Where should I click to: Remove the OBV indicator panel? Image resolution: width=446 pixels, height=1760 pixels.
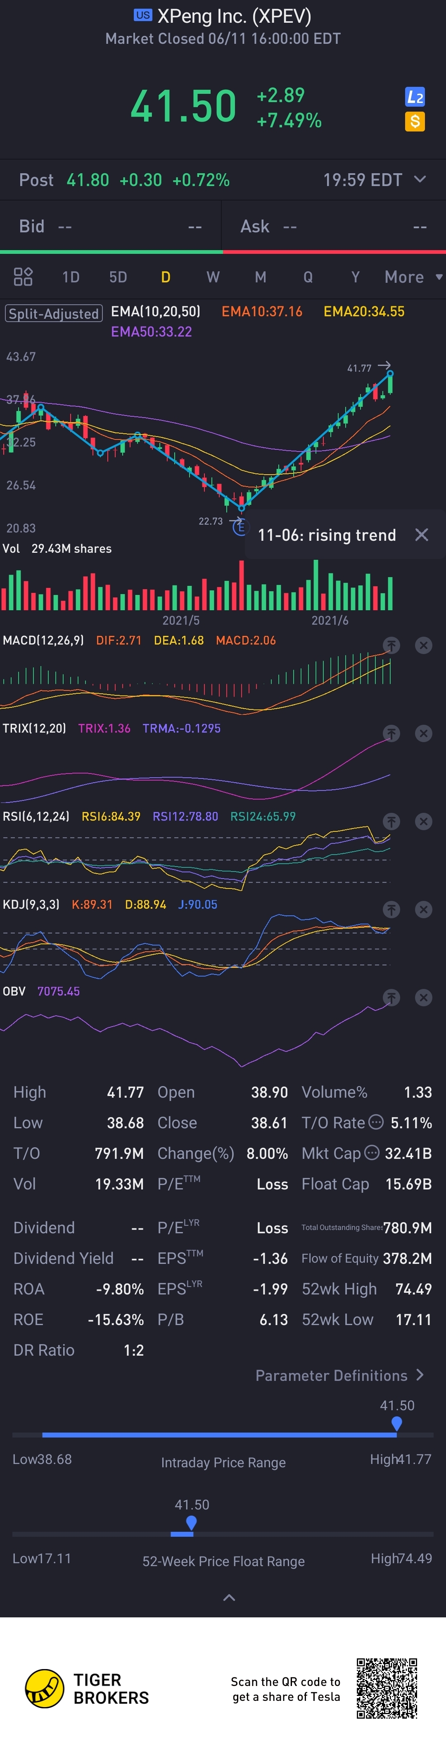coord(424,998)
